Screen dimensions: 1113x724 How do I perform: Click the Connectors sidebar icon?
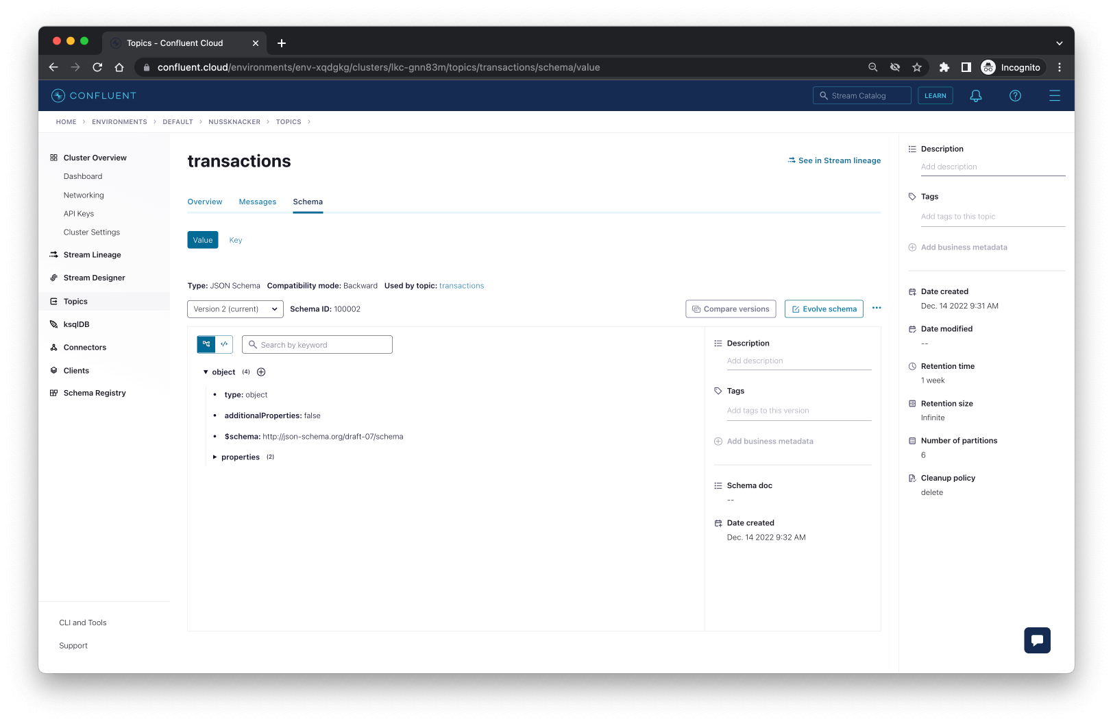click(x=53, y=348)
